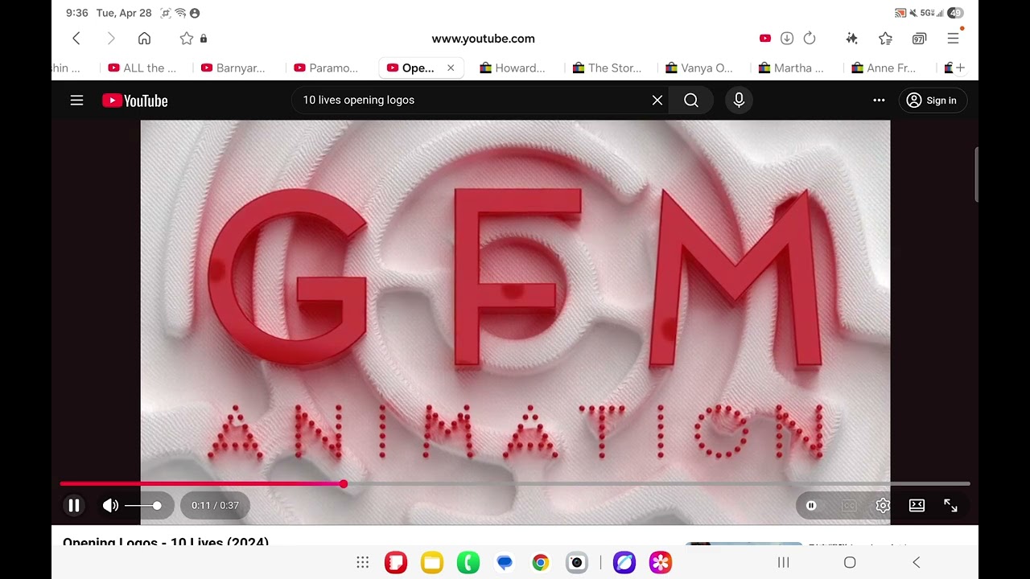
Task: Click the YouTube search magnifier button
Action: [691, 101]
